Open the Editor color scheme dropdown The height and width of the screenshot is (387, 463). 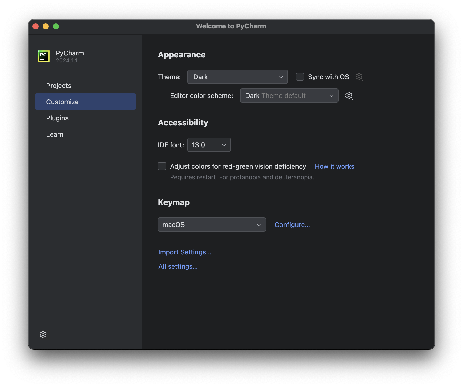click(x=289, y=95)
